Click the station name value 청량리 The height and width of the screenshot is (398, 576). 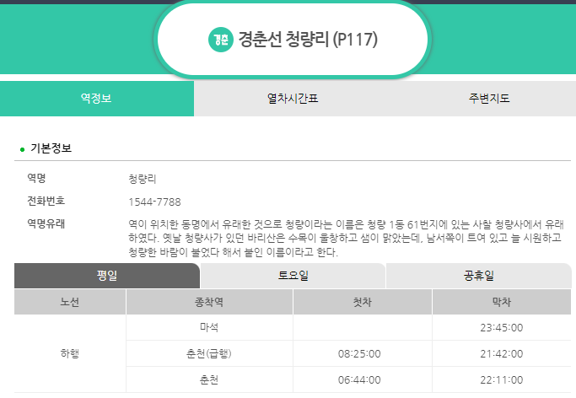[143, 179]
